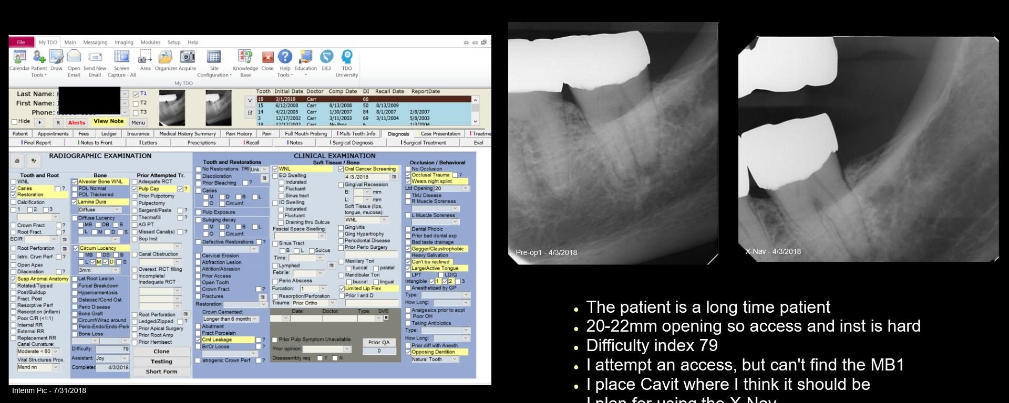Click the View Note button
Image resolution: width=1009 pixels, height=403 pixels.
point(108,121)
